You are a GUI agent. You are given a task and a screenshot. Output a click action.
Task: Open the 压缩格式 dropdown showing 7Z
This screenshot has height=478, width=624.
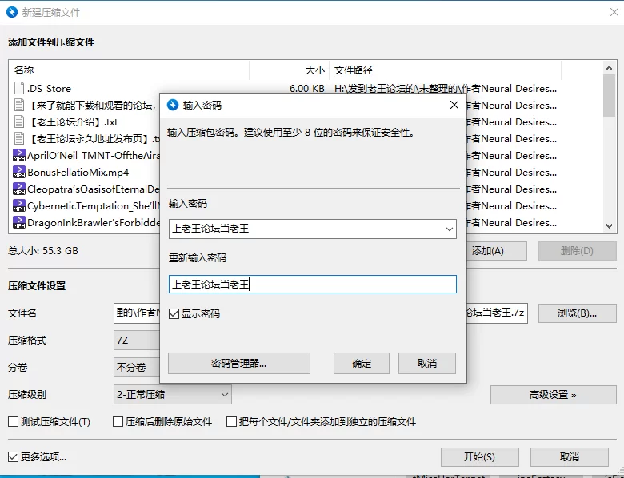pos(137,341)
